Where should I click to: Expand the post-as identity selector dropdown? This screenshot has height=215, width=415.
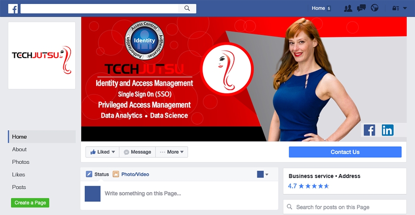[263, 174]
